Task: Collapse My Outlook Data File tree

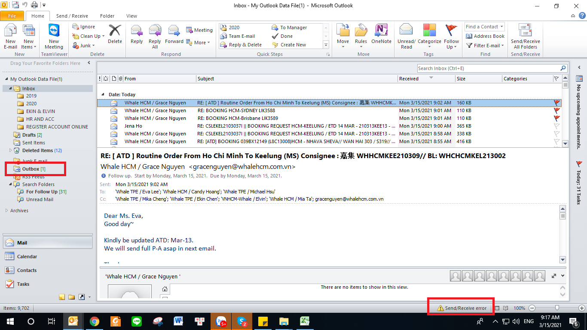Action: 6,79
